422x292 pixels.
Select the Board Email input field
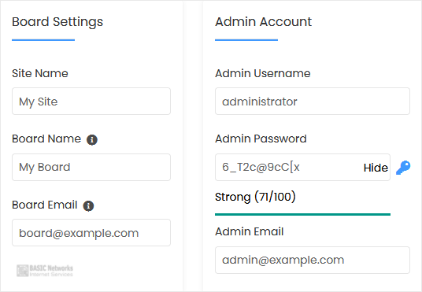(91, 232)
